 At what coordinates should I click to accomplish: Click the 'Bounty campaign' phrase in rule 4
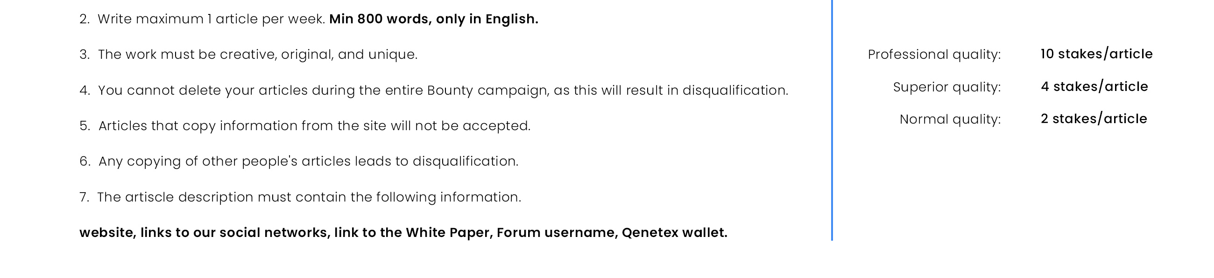point(487,90)
